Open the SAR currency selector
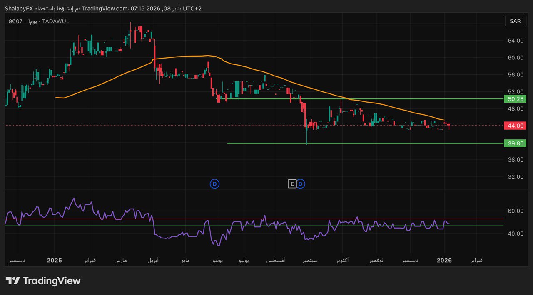533x295 pixels. (515, 21)
